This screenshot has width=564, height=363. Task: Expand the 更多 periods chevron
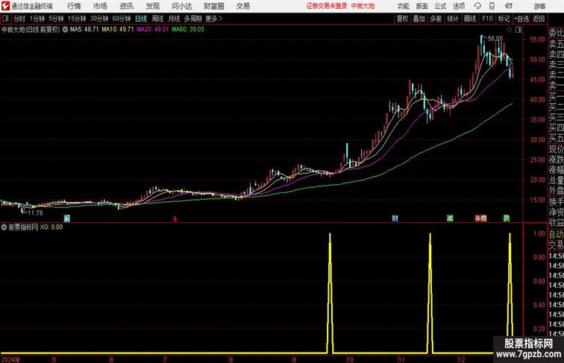coord(214,19)
